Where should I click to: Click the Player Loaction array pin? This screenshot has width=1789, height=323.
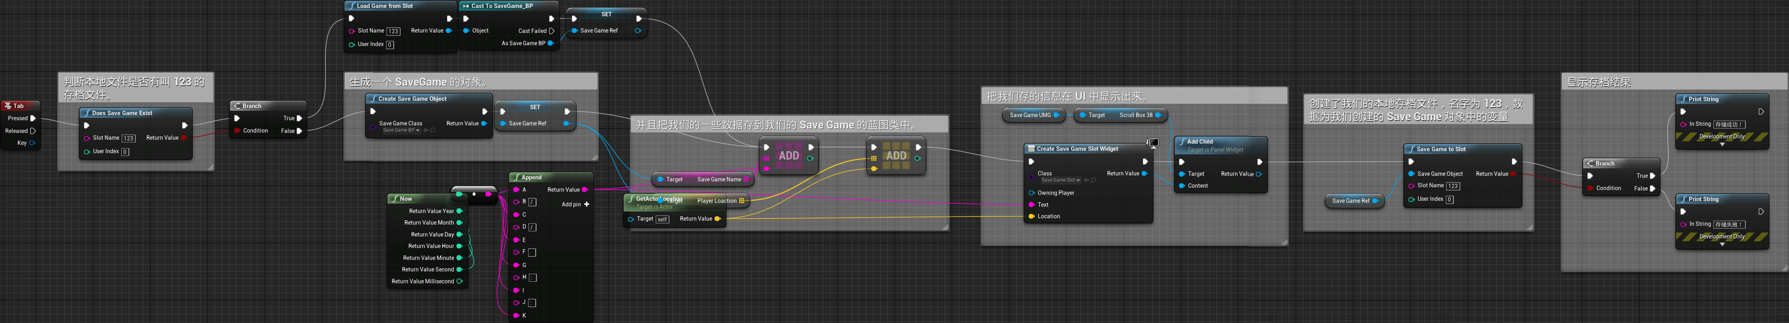742,201
